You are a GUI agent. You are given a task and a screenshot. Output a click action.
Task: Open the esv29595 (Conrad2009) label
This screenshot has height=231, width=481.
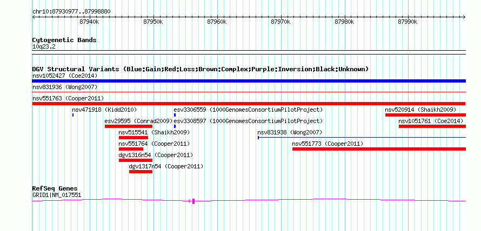click(139, 121)
